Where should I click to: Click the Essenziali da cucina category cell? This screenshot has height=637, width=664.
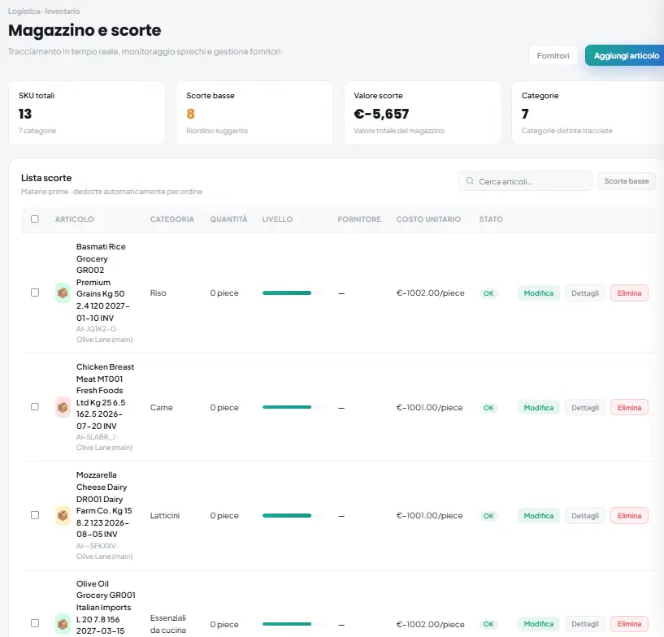[168, 624]
